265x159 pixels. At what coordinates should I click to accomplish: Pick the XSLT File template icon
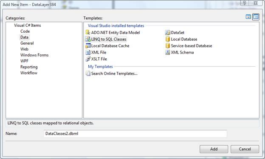click(x=88, y=59)
